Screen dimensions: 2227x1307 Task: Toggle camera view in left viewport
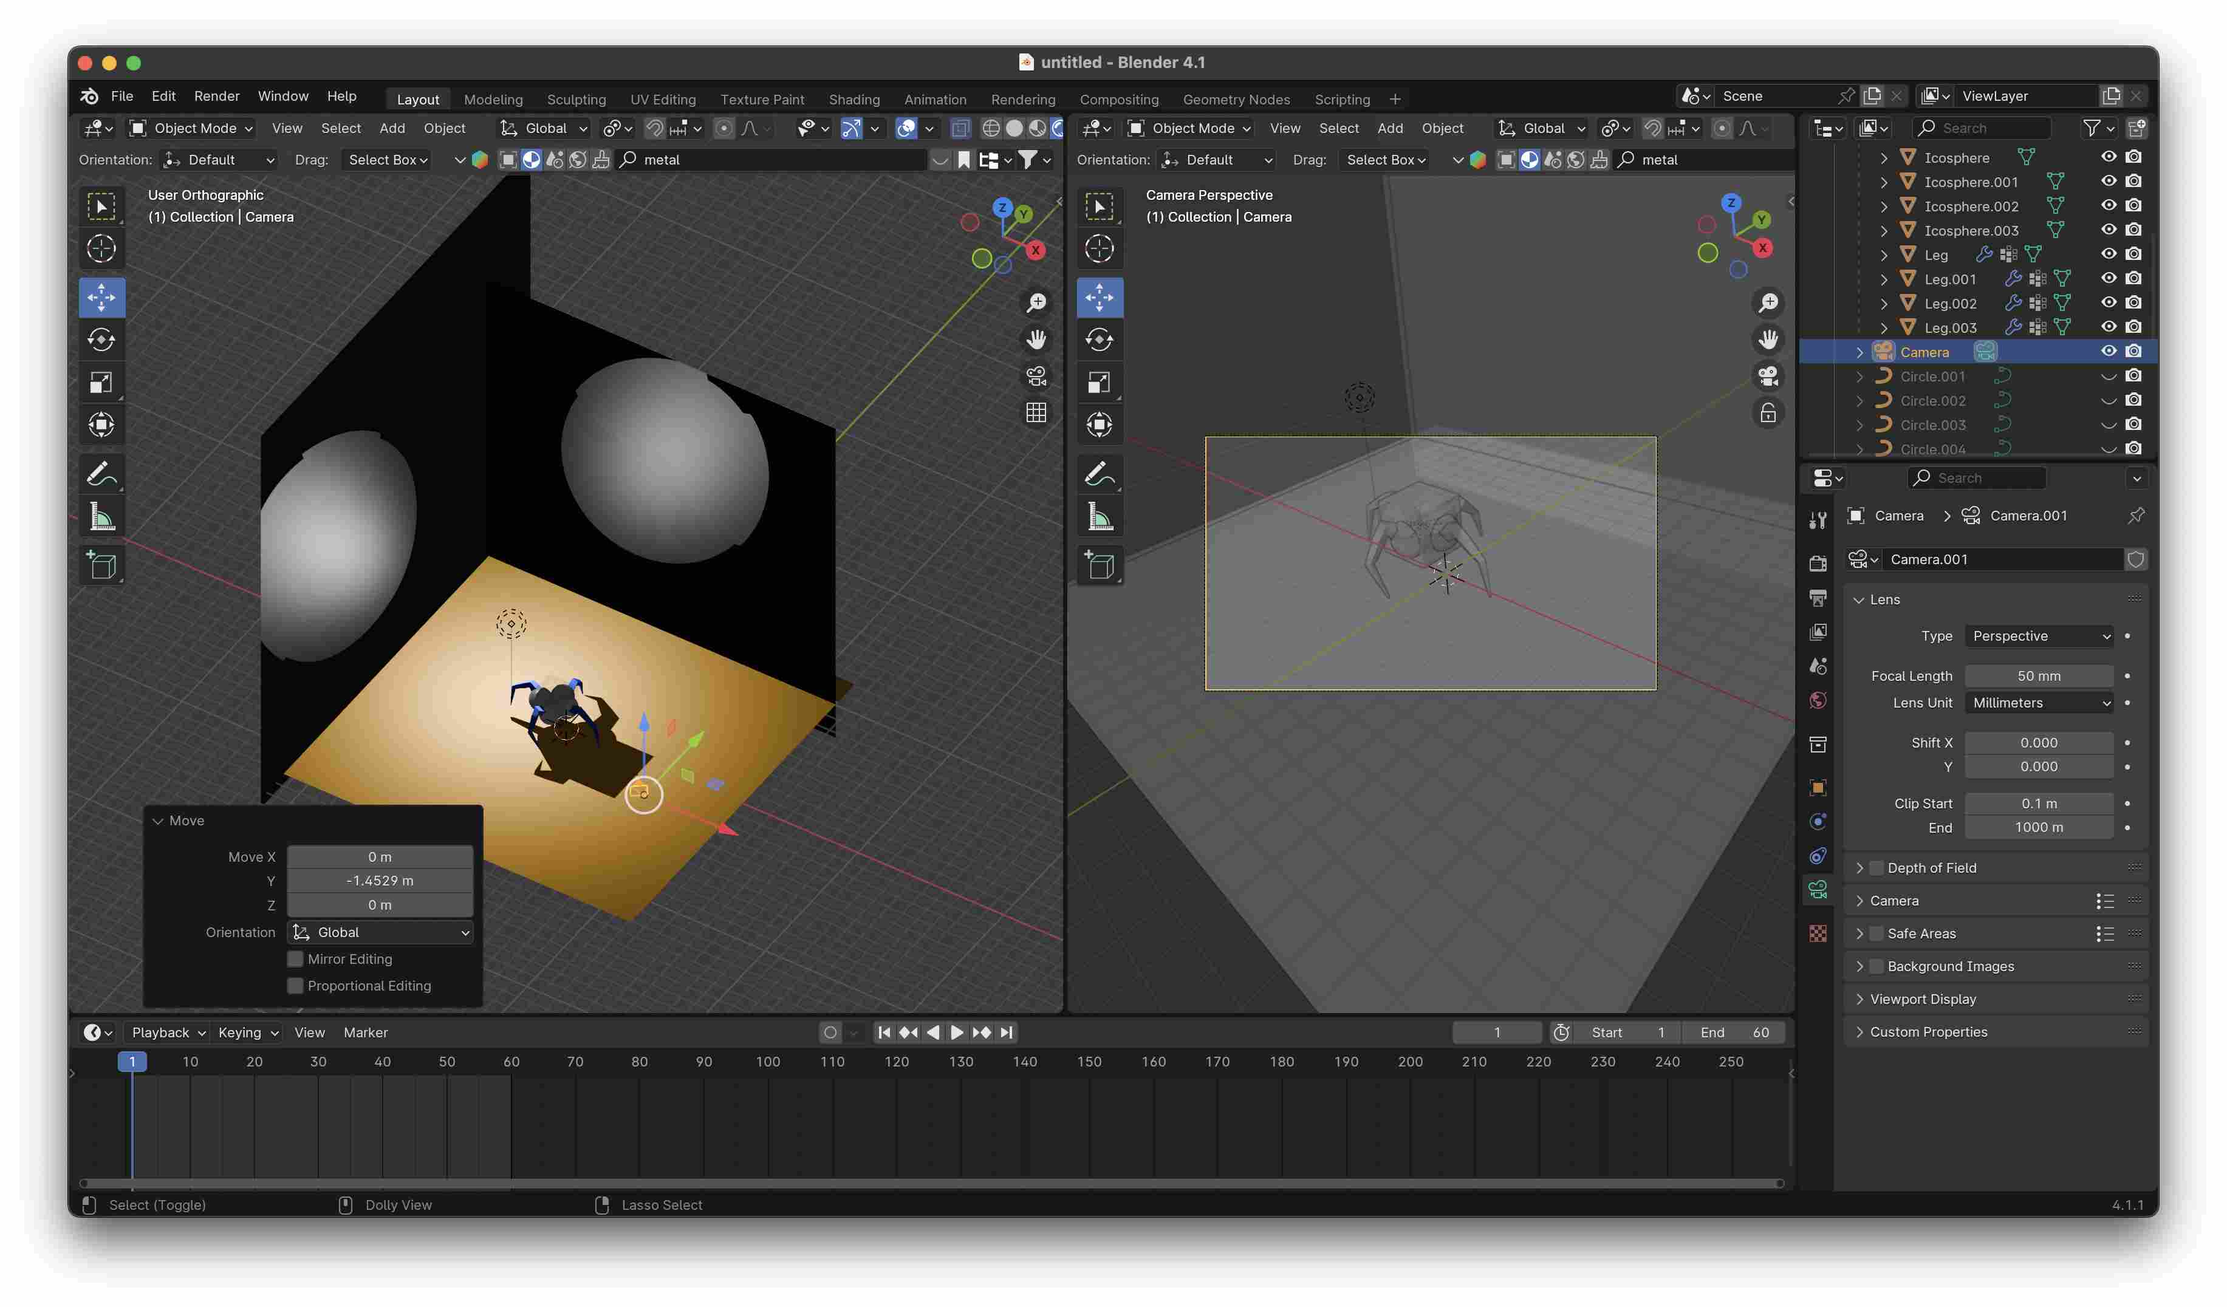tap(1036, 377)
